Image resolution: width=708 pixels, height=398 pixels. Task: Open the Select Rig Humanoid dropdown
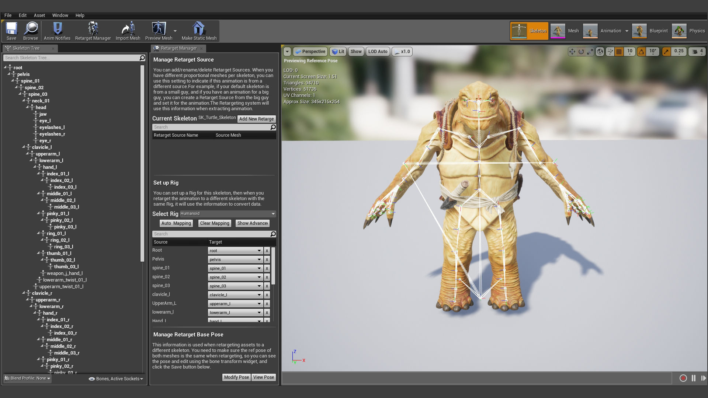tap(228, 214)
